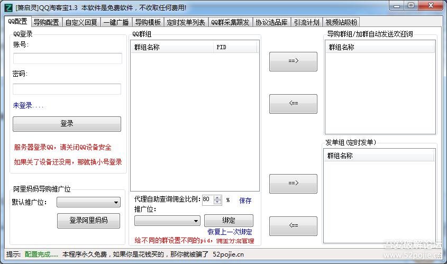Focus the 密码 input field

click(x=67, y=89)
